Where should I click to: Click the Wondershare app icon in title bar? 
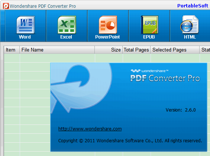click(6, 6)
